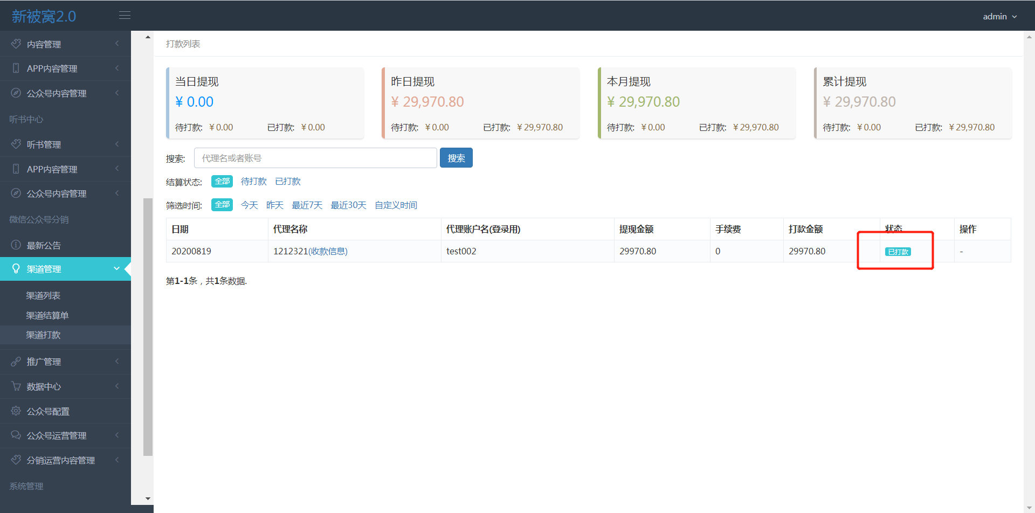The image size is (1035, 513).
Task: Open 渠道结算单 submenu item
Action: [x=47, y=315]
